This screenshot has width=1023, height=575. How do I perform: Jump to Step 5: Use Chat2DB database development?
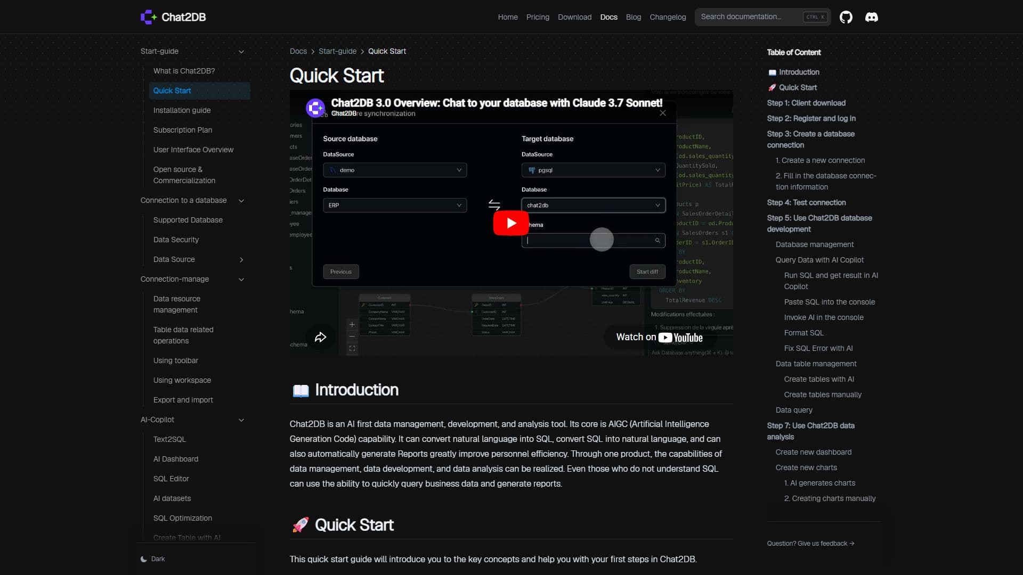[x=819, y=224]
